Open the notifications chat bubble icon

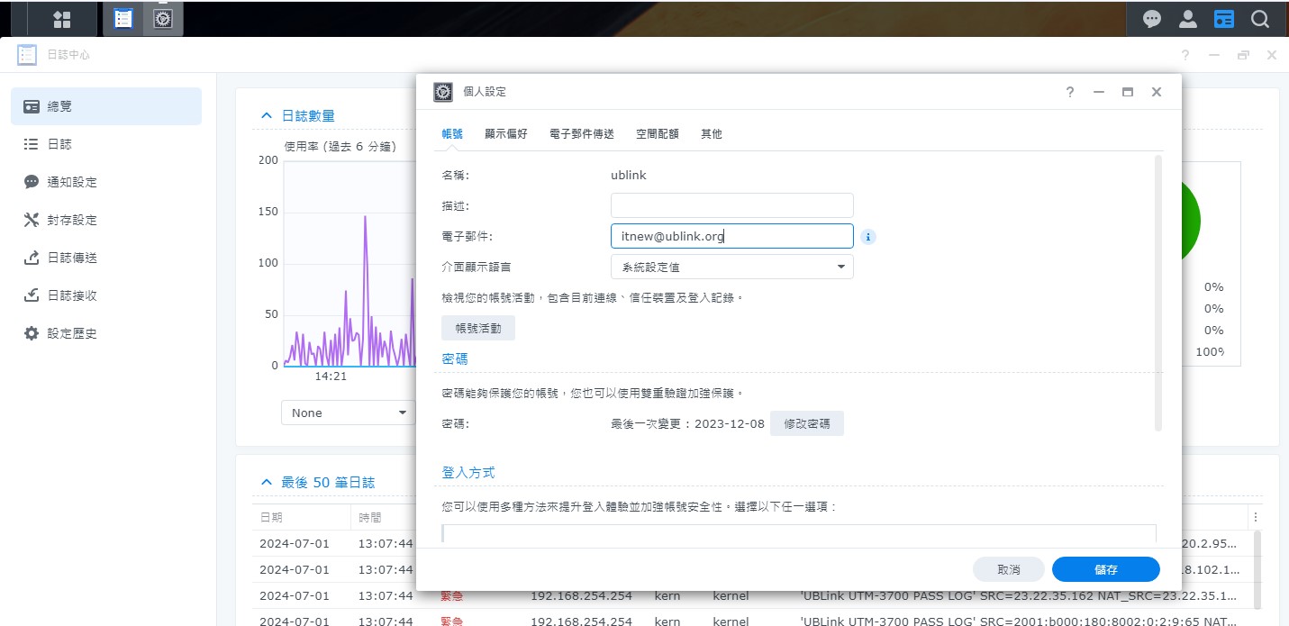[1151, 19]
